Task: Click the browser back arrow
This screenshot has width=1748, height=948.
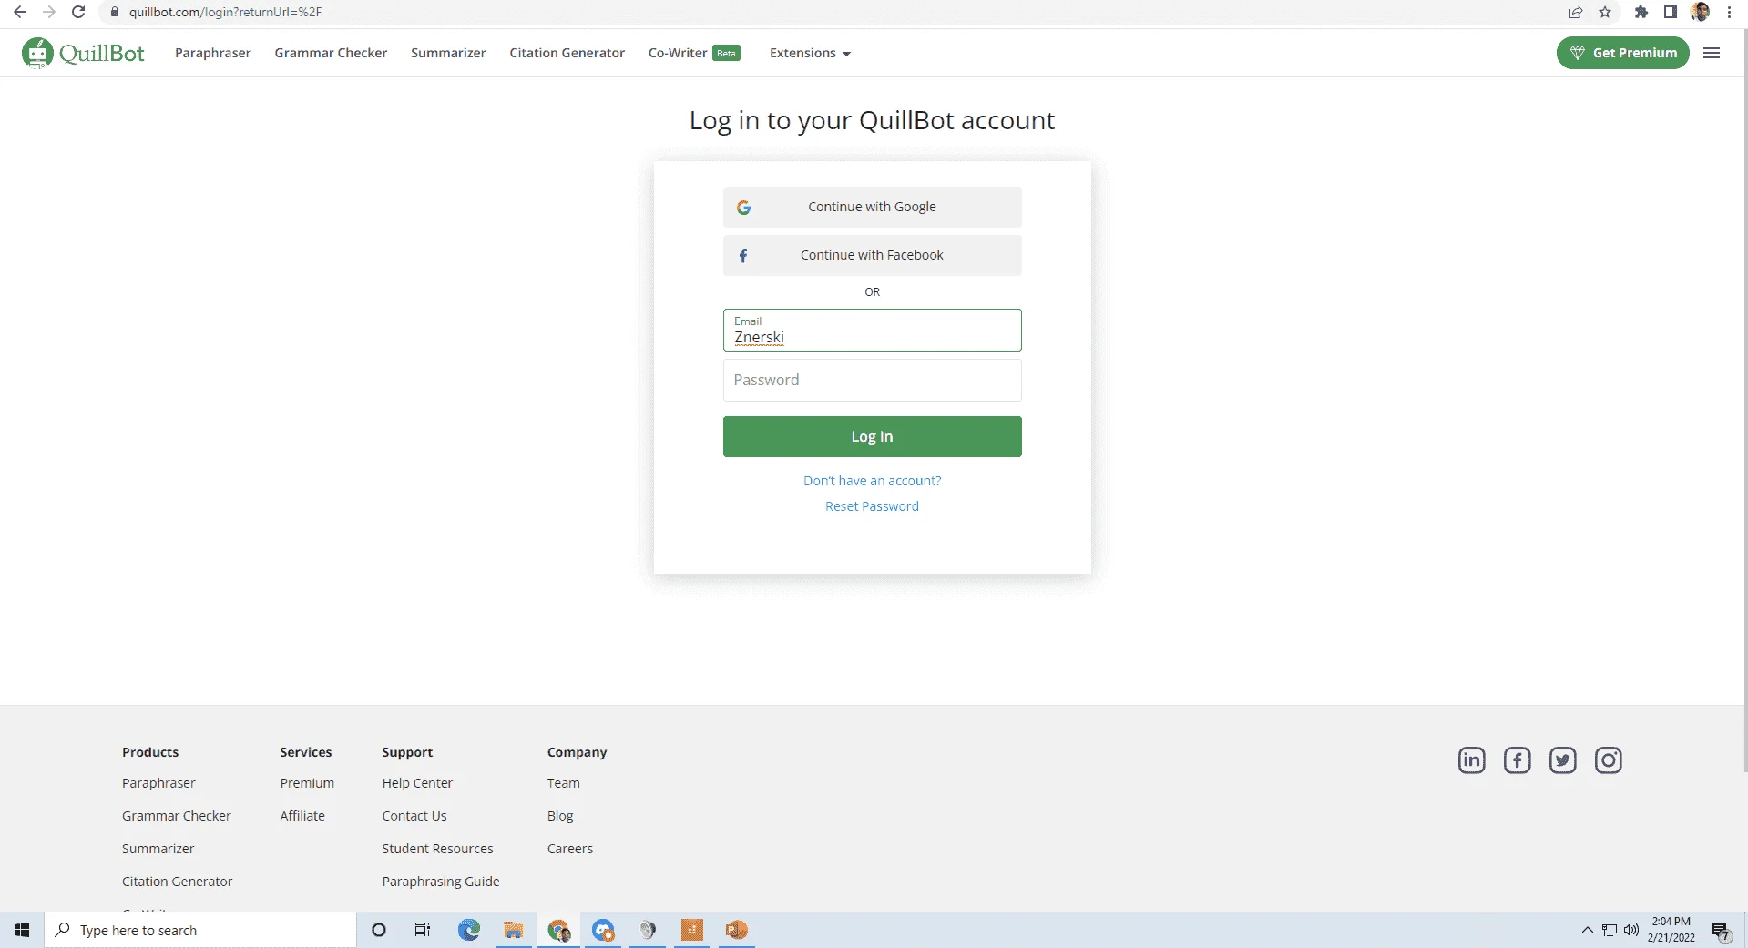Action: pos(19,12)
